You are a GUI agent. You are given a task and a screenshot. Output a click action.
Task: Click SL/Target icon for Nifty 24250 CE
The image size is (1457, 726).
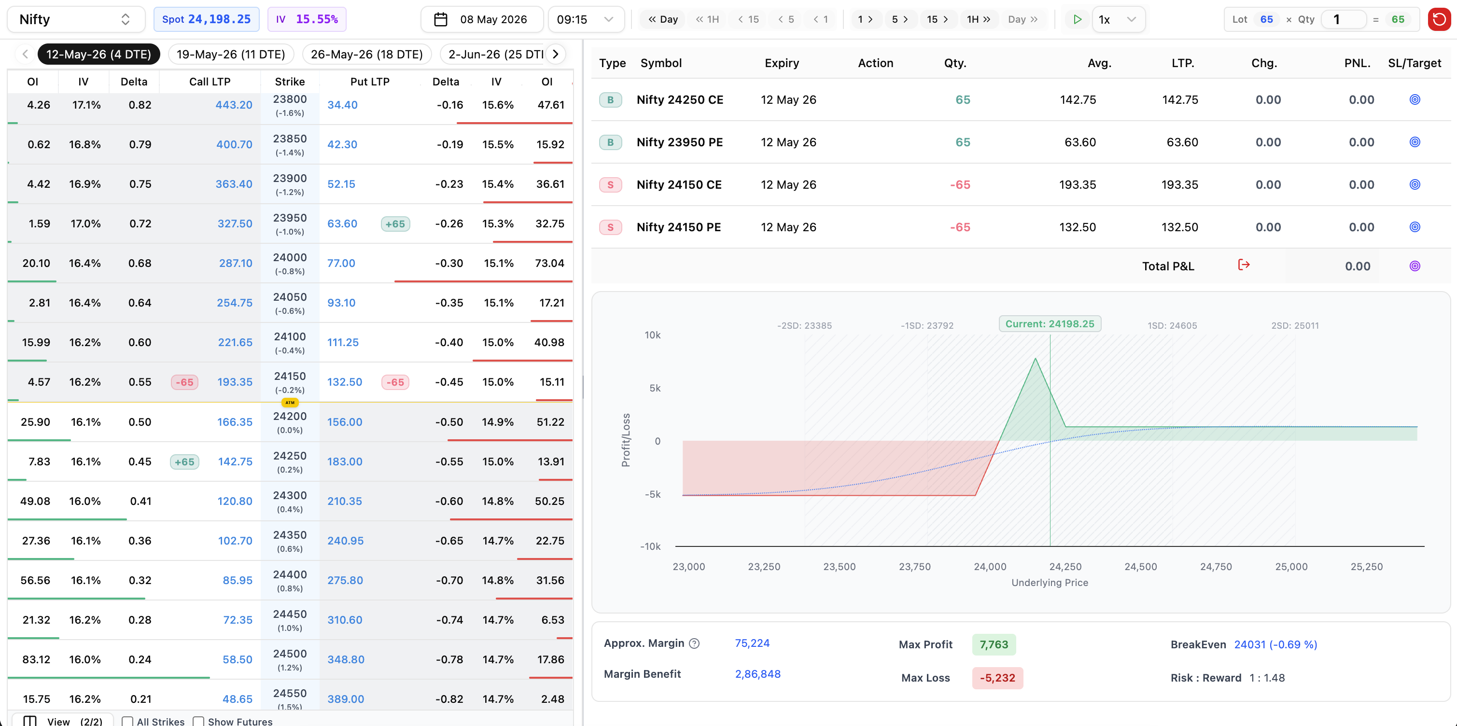pos(1415,99)
